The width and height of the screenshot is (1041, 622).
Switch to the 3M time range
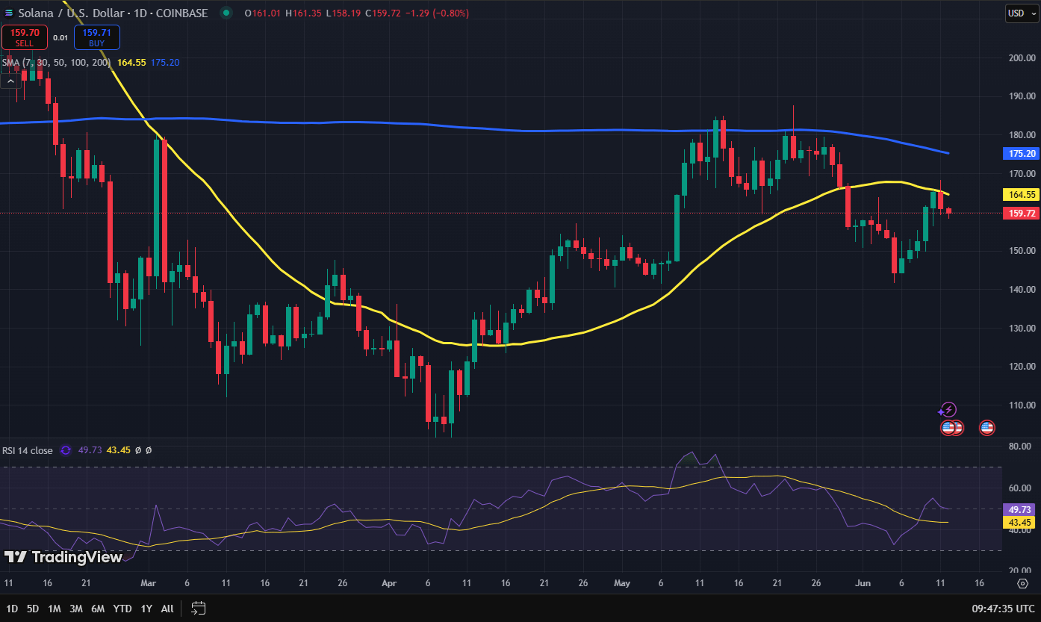[x=76, y=608]
